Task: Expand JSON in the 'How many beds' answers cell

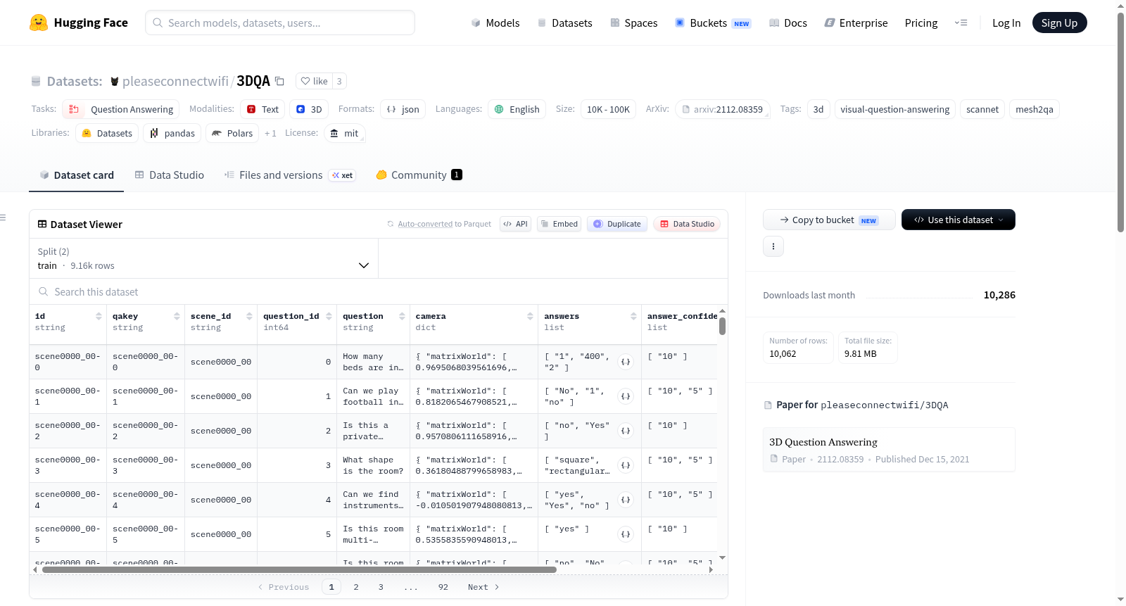Action: point(626,362)
